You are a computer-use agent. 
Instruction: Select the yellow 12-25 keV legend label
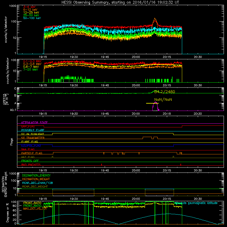(31, 12)
